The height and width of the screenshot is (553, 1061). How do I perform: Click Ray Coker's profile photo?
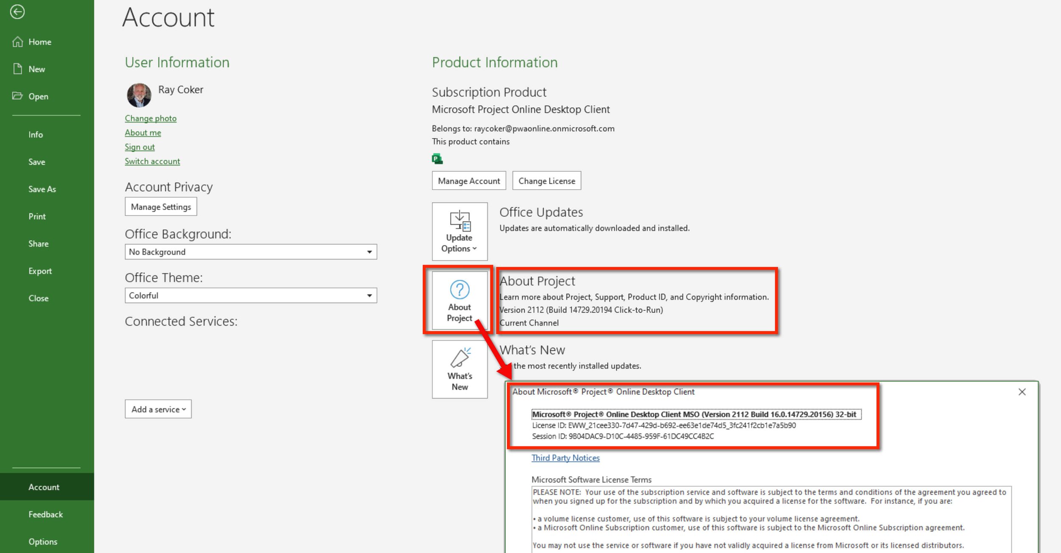coord(139,95)
